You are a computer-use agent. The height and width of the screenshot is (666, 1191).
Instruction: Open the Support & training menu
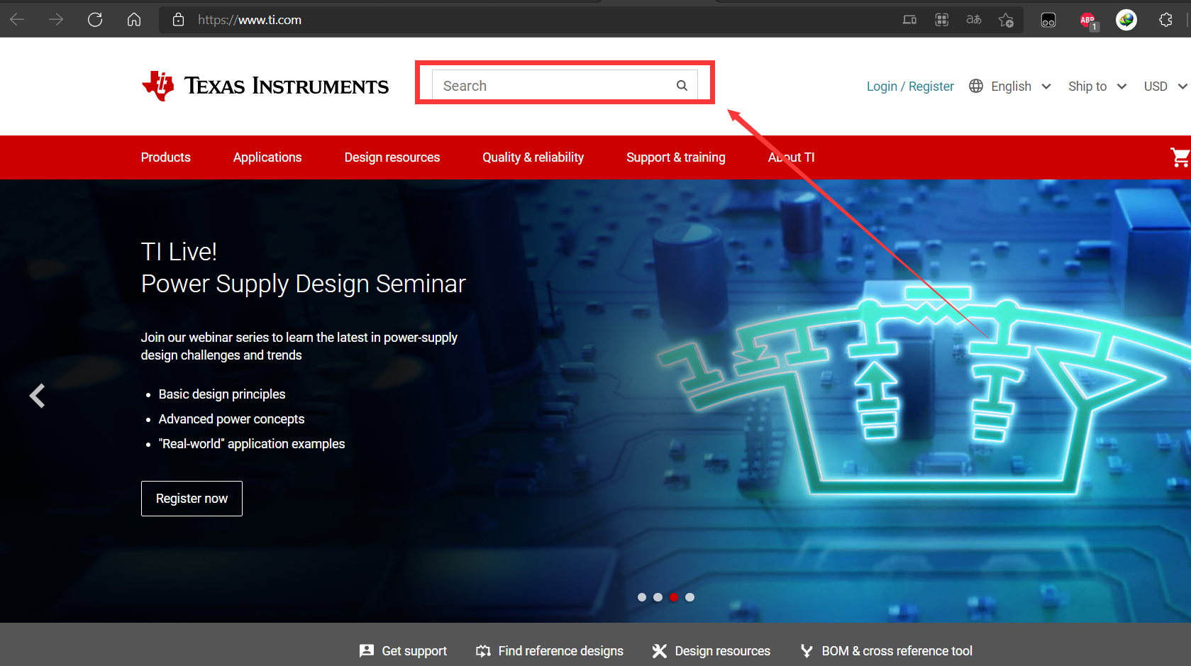click(676, 157)
